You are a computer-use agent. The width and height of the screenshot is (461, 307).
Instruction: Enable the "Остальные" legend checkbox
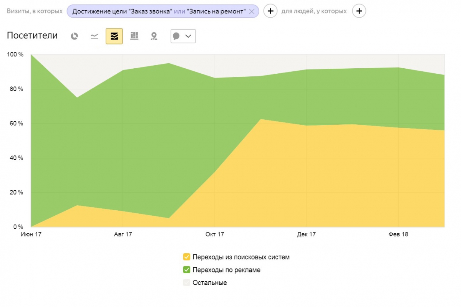[x=187, y=283]
